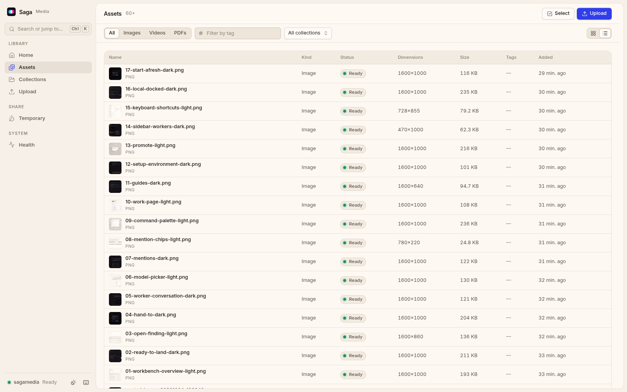Click the Added column header
The width and height of the screenshot is (627, 392).
[545, 58]
